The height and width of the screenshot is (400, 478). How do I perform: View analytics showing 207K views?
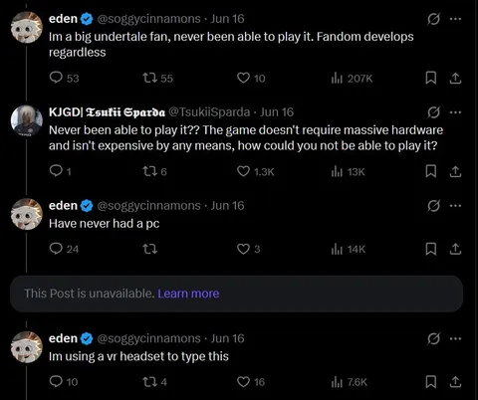(x=352, y=79)
